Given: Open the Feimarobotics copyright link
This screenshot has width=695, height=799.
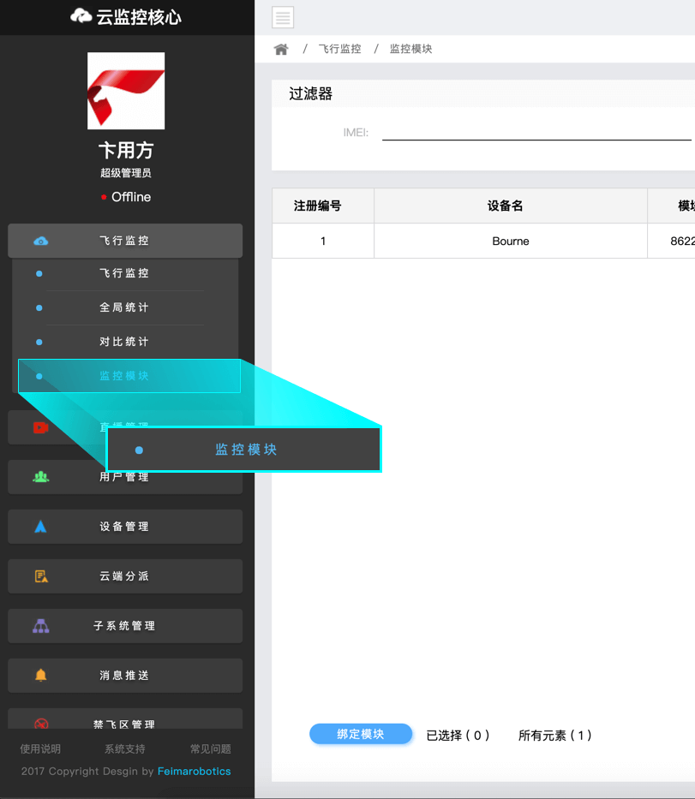Looking at the screenshot, I should pyautogui.click(x=195, y=771).
